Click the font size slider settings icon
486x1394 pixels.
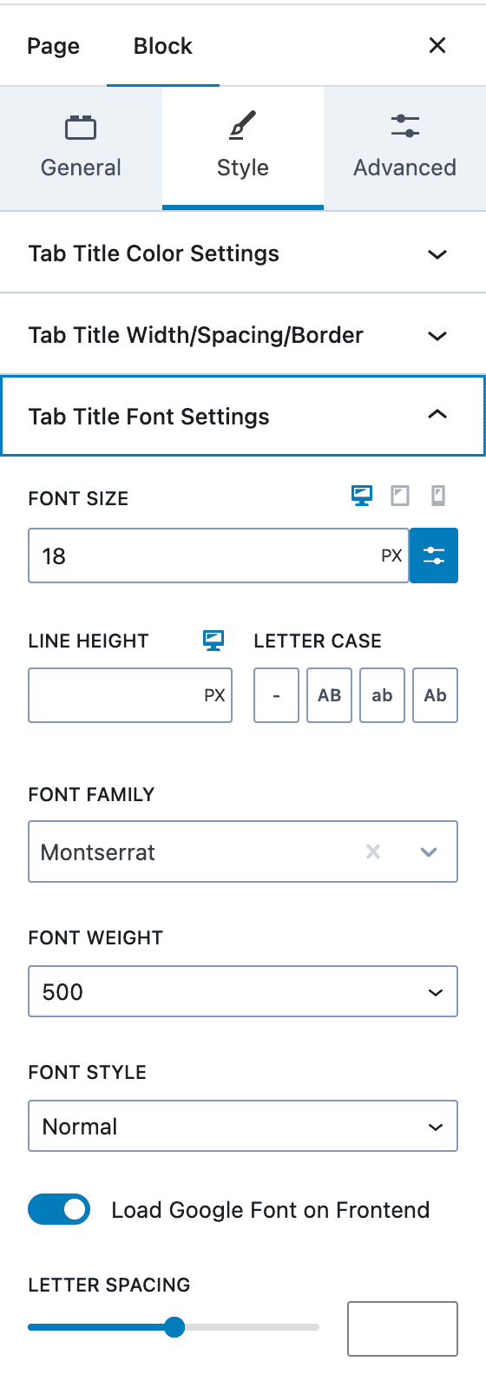(434, 556)
